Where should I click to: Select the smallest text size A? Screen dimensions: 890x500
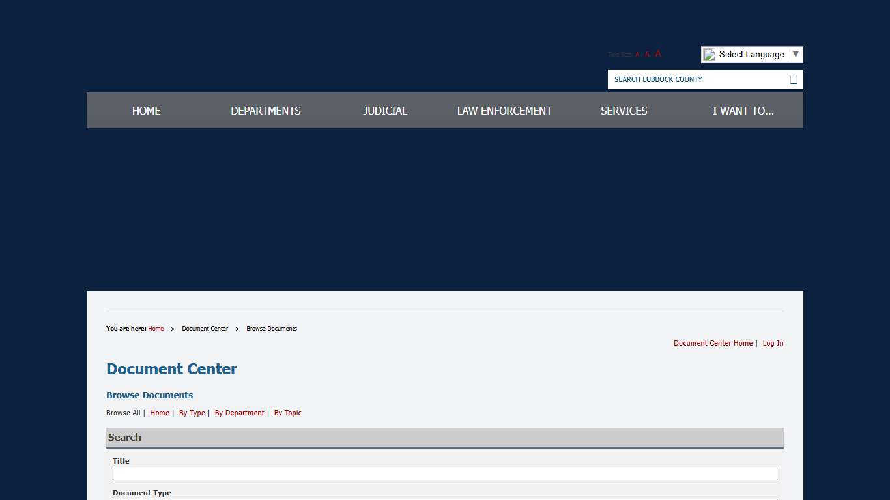(x=637, y=55)
